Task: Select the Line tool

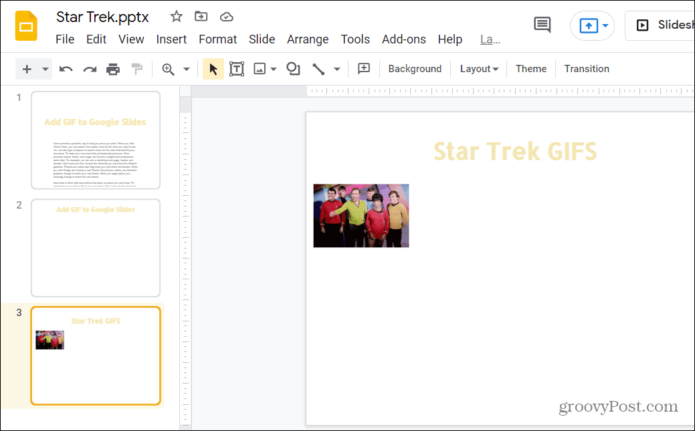Action: 320,68
